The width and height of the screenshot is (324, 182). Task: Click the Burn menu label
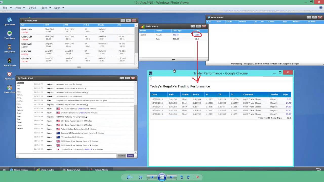[x=44, y=8]
